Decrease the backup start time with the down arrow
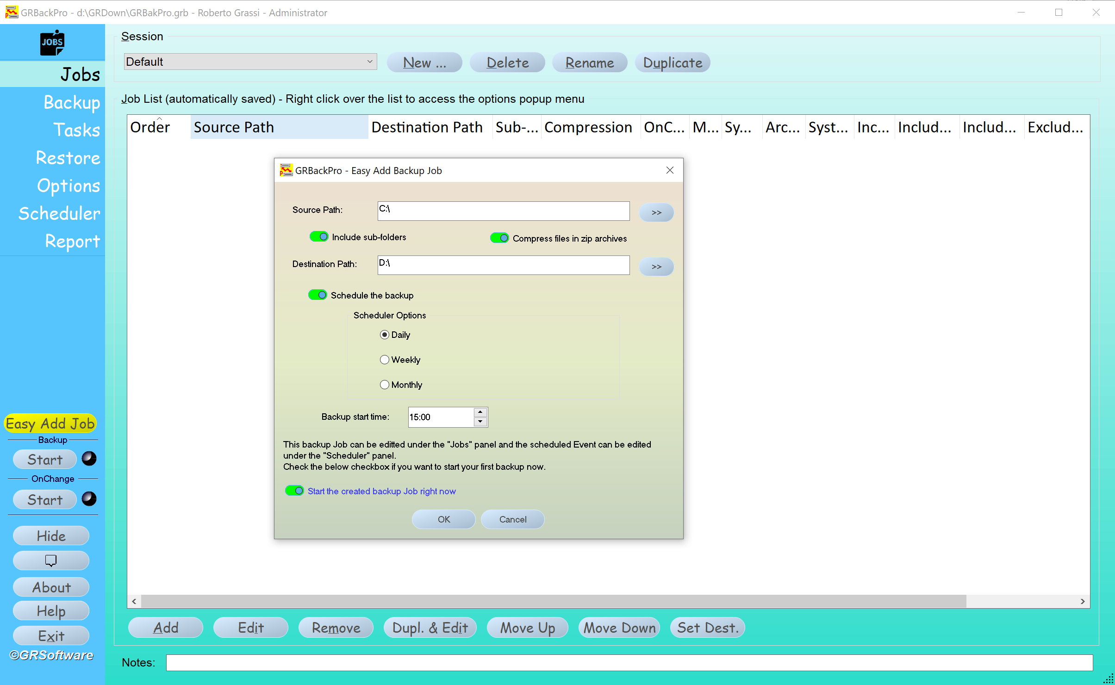 480,422
